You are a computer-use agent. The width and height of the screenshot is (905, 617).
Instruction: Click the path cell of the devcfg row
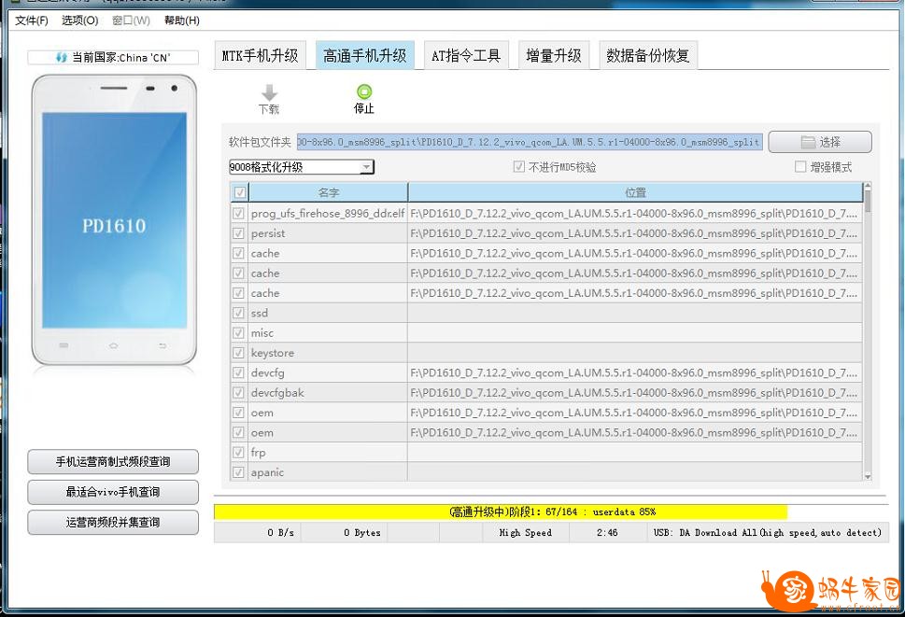[x=635, y=373]
